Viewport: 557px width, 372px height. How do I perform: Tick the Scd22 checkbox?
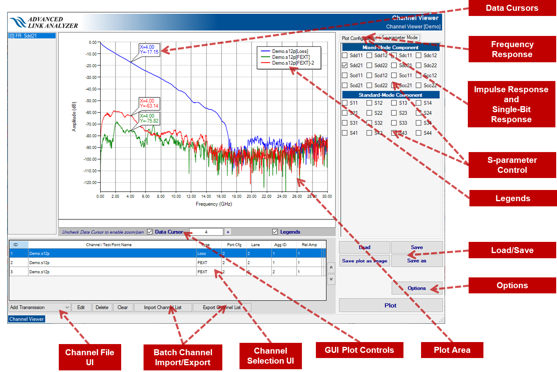(369, 85)
